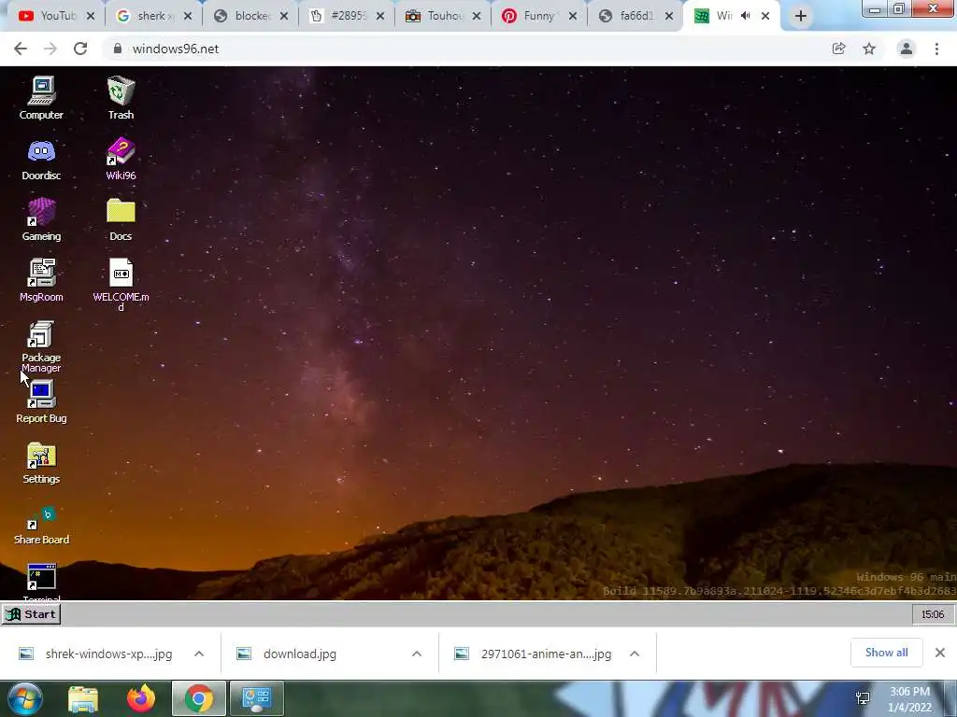Switch to the #2895 tab
The image size is (957, 717).
pyautogui.click(x=347, y=16)
